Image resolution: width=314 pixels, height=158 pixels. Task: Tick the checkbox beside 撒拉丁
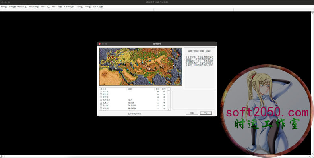pyautogui.click(x=101, y=106)
